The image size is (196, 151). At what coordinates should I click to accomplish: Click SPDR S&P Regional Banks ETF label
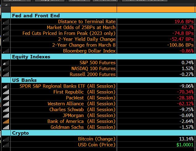[x=67, y=86]
